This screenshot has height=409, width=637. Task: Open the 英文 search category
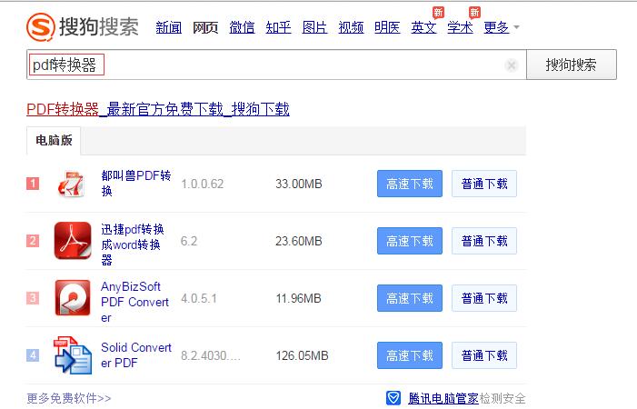(423, 27)
